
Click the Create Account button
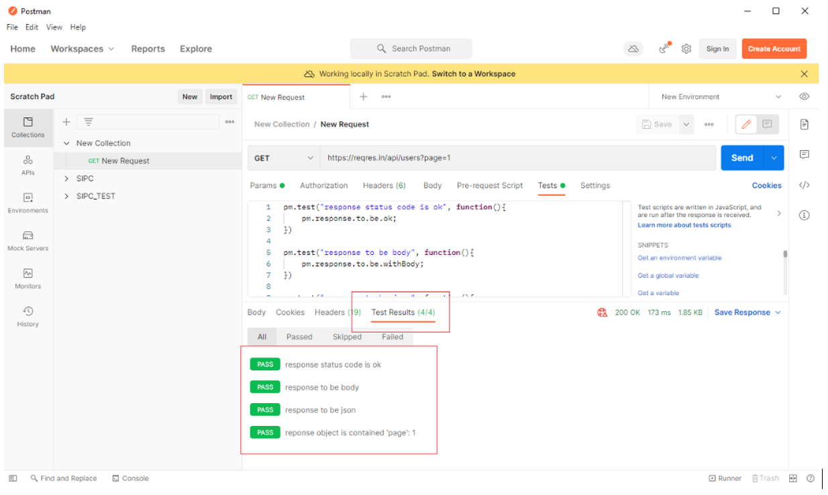[x=774, y=48]
